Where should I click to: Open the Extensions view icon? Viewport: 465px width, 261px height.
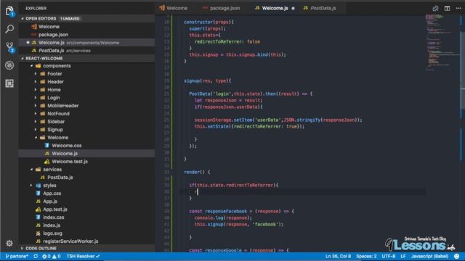pos(9,83)
